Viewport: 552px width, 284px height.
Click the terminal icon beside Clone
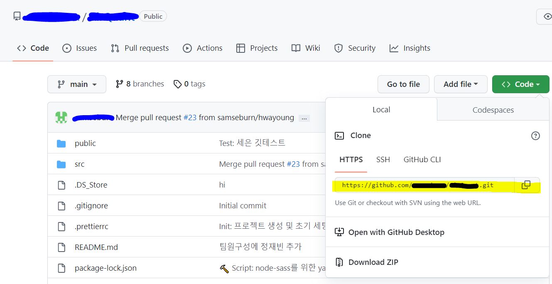coord(339,136)
